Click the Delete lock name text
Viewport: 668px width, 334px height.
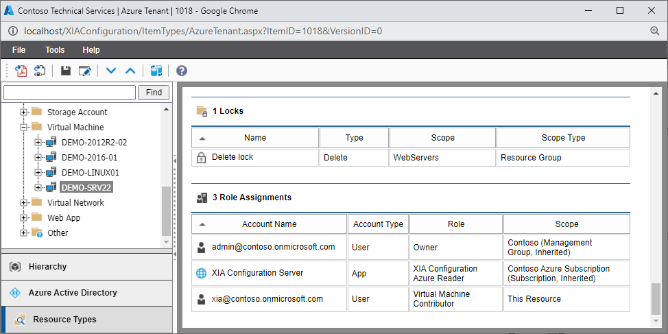(232, 157)
